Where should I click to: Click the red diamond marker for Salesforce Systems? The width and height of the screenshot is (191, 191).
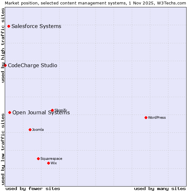click(x=9, y=26)
